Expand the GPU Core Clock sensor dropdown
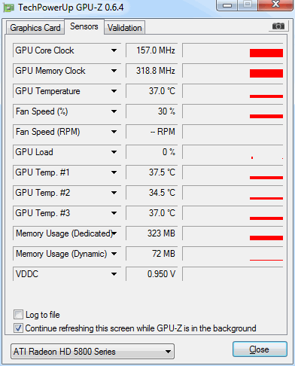The height and width of the screenshot is (366, 295). 114,50
